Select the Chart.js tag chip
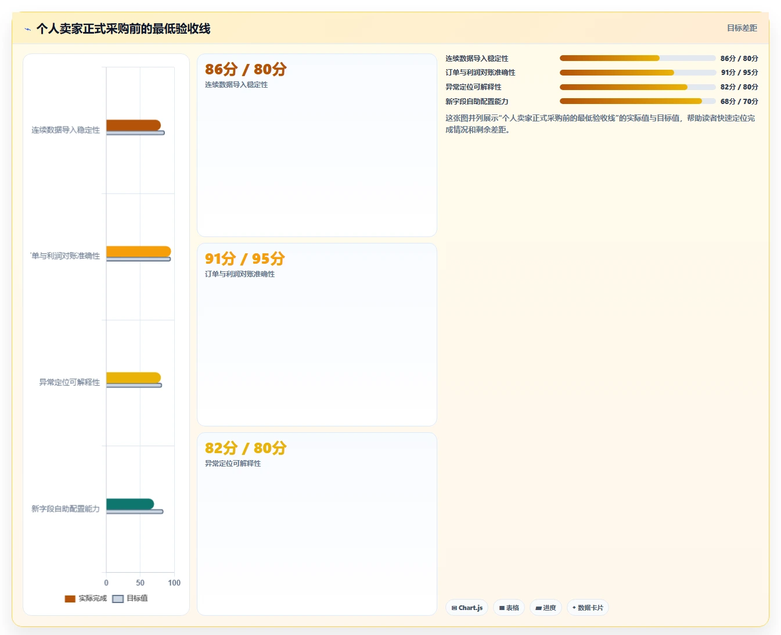 pyautogui.click(x=467, y=608)
